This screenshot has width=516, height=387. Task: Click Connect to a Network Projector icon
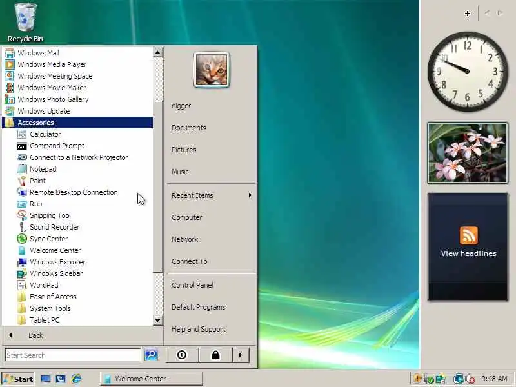coord(22,157)
